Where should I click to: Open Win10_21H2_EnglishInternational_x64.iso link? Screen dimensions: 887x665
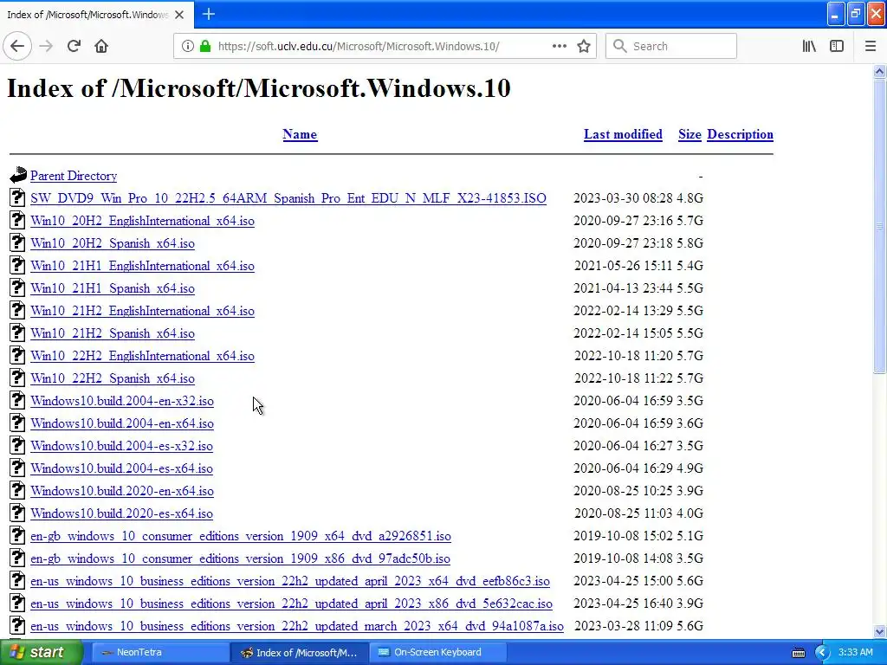tap(143, 311)
